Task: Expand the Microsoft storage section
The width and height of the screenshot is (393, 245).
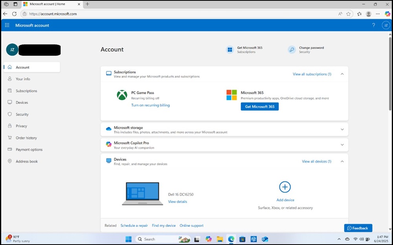Action: coord(342,129)
